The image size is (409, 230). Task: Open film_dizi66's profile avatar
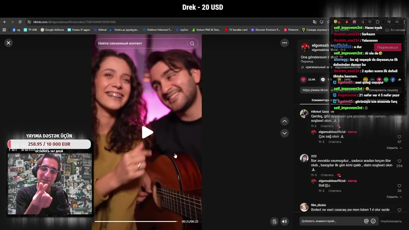[304, 207]
